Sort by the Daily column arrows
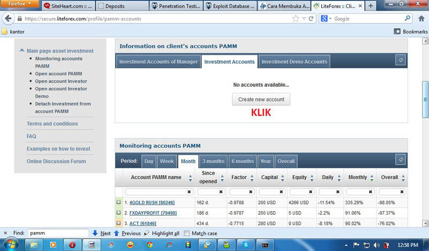Image resolution: width=429 pixels, height=251 pixels. 339,178
